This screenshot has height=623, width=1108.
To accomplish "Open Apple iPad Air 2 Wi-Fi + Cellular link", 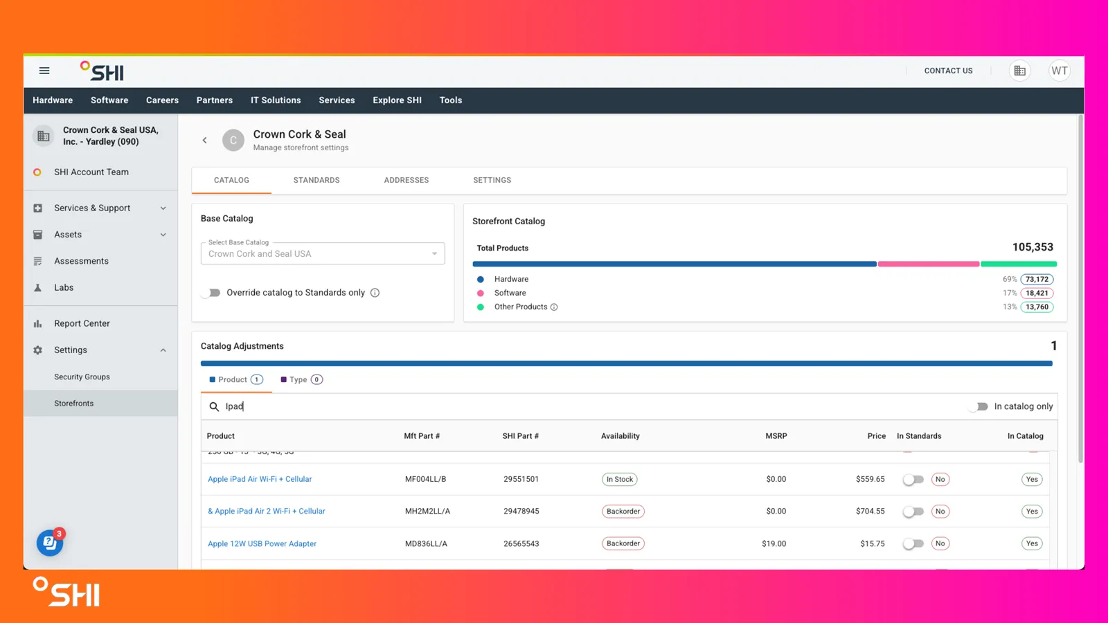I will [267, 512].
